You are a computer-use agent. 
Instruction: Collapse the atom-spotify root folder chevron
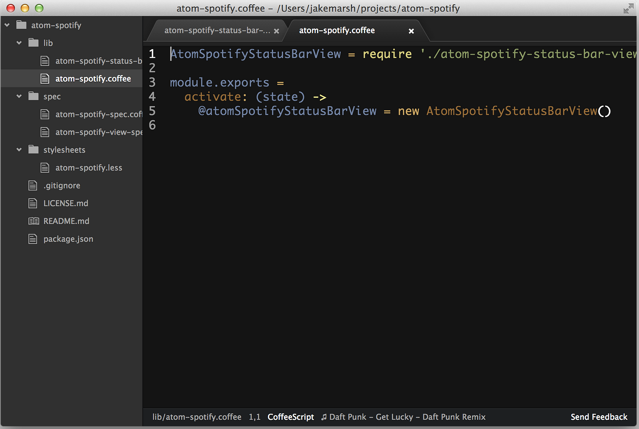pos(7,25)
